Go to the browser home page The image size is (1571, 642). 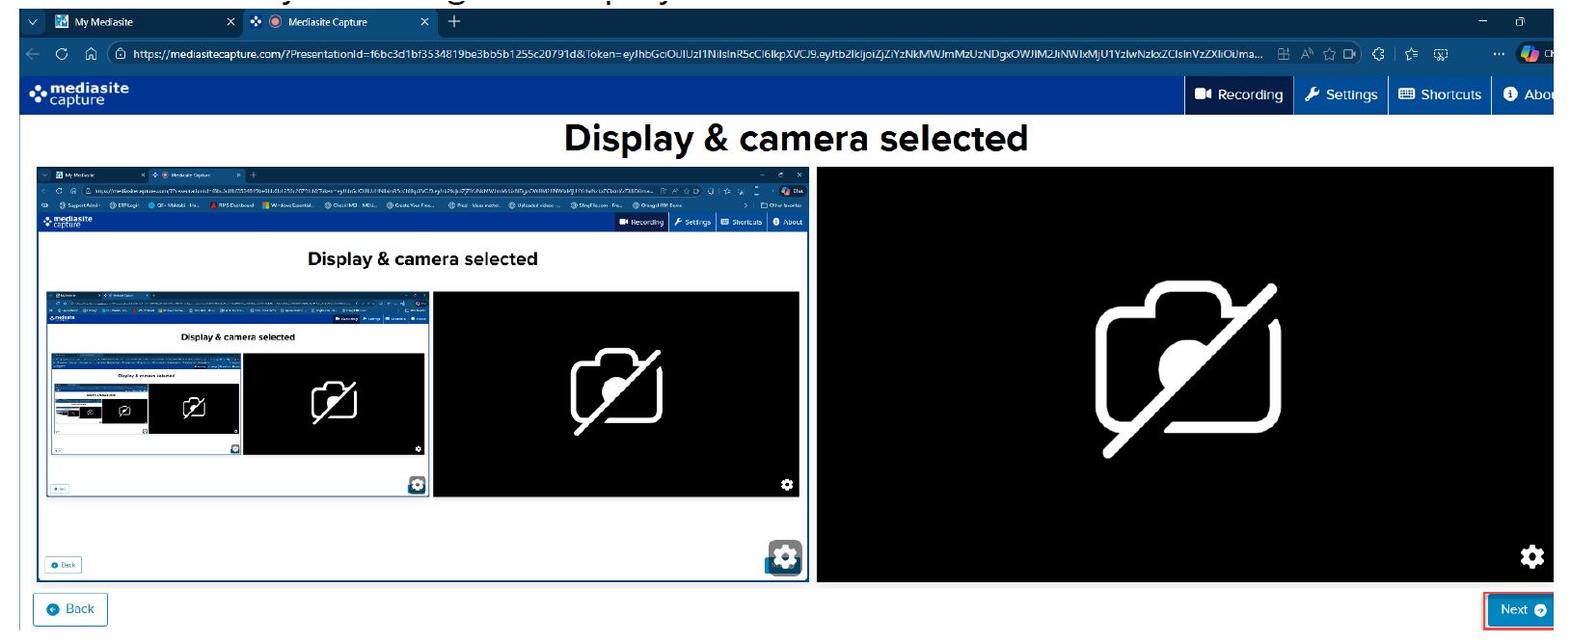pos(91,54)
